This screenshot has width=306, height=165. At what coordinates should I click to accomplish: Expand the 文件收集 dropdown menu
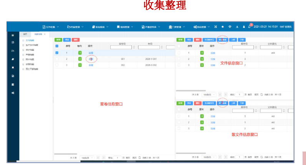(51, 27)
